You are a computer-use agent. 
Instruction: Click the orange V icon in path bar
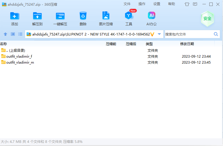[x=152, y=34]
